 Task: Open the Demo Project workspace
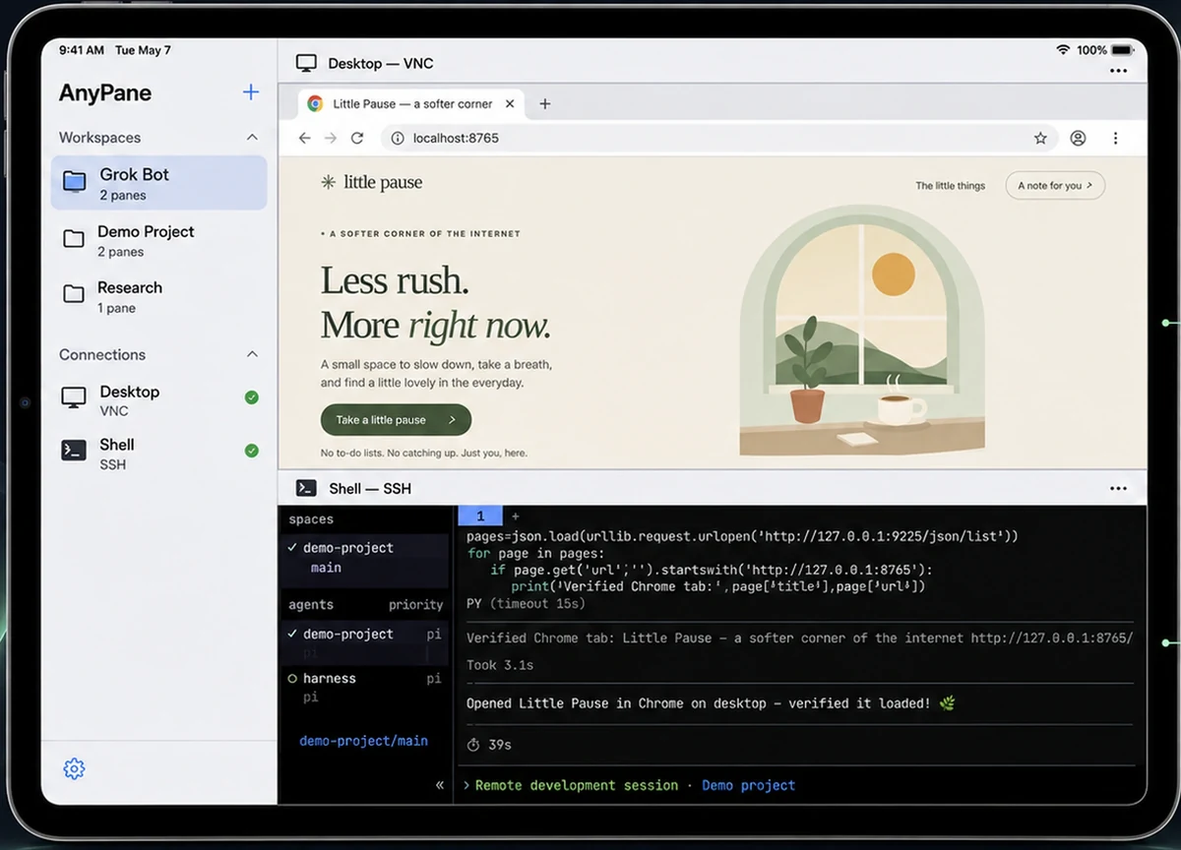pos(158,240)
